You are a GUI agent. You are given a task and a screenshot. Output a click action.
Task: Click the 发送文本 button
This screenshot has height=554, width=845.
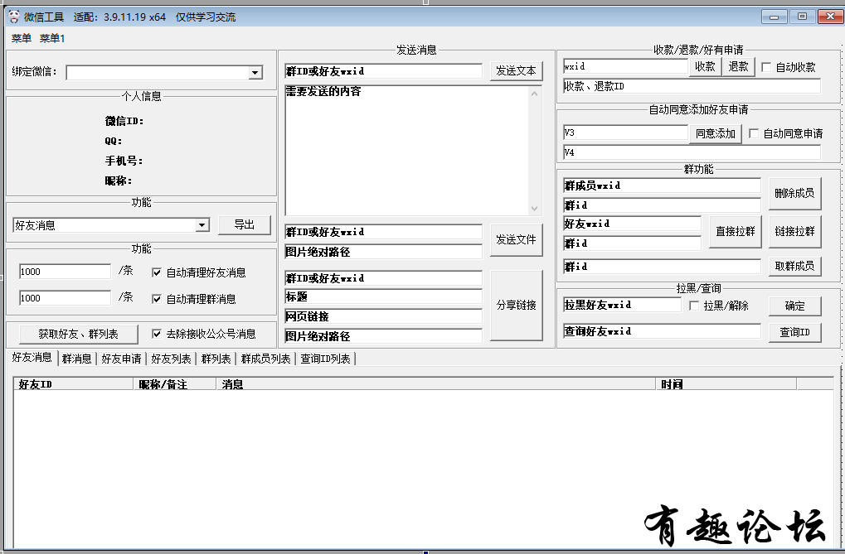(516, 70)
